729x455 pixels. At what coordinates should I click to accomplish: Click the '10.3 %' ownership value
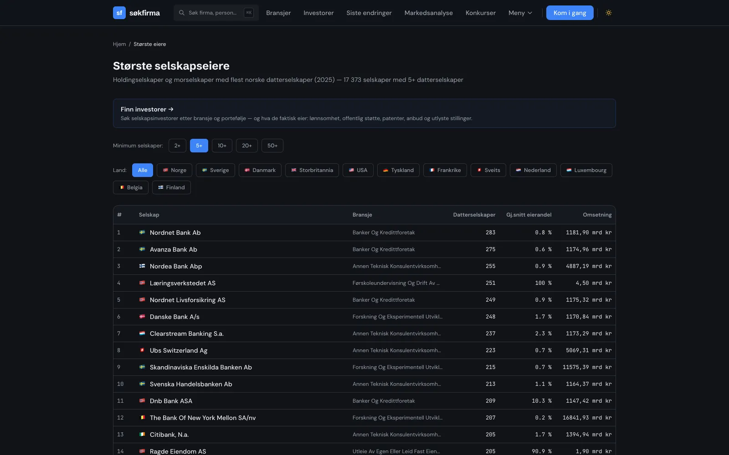(542, 401)
